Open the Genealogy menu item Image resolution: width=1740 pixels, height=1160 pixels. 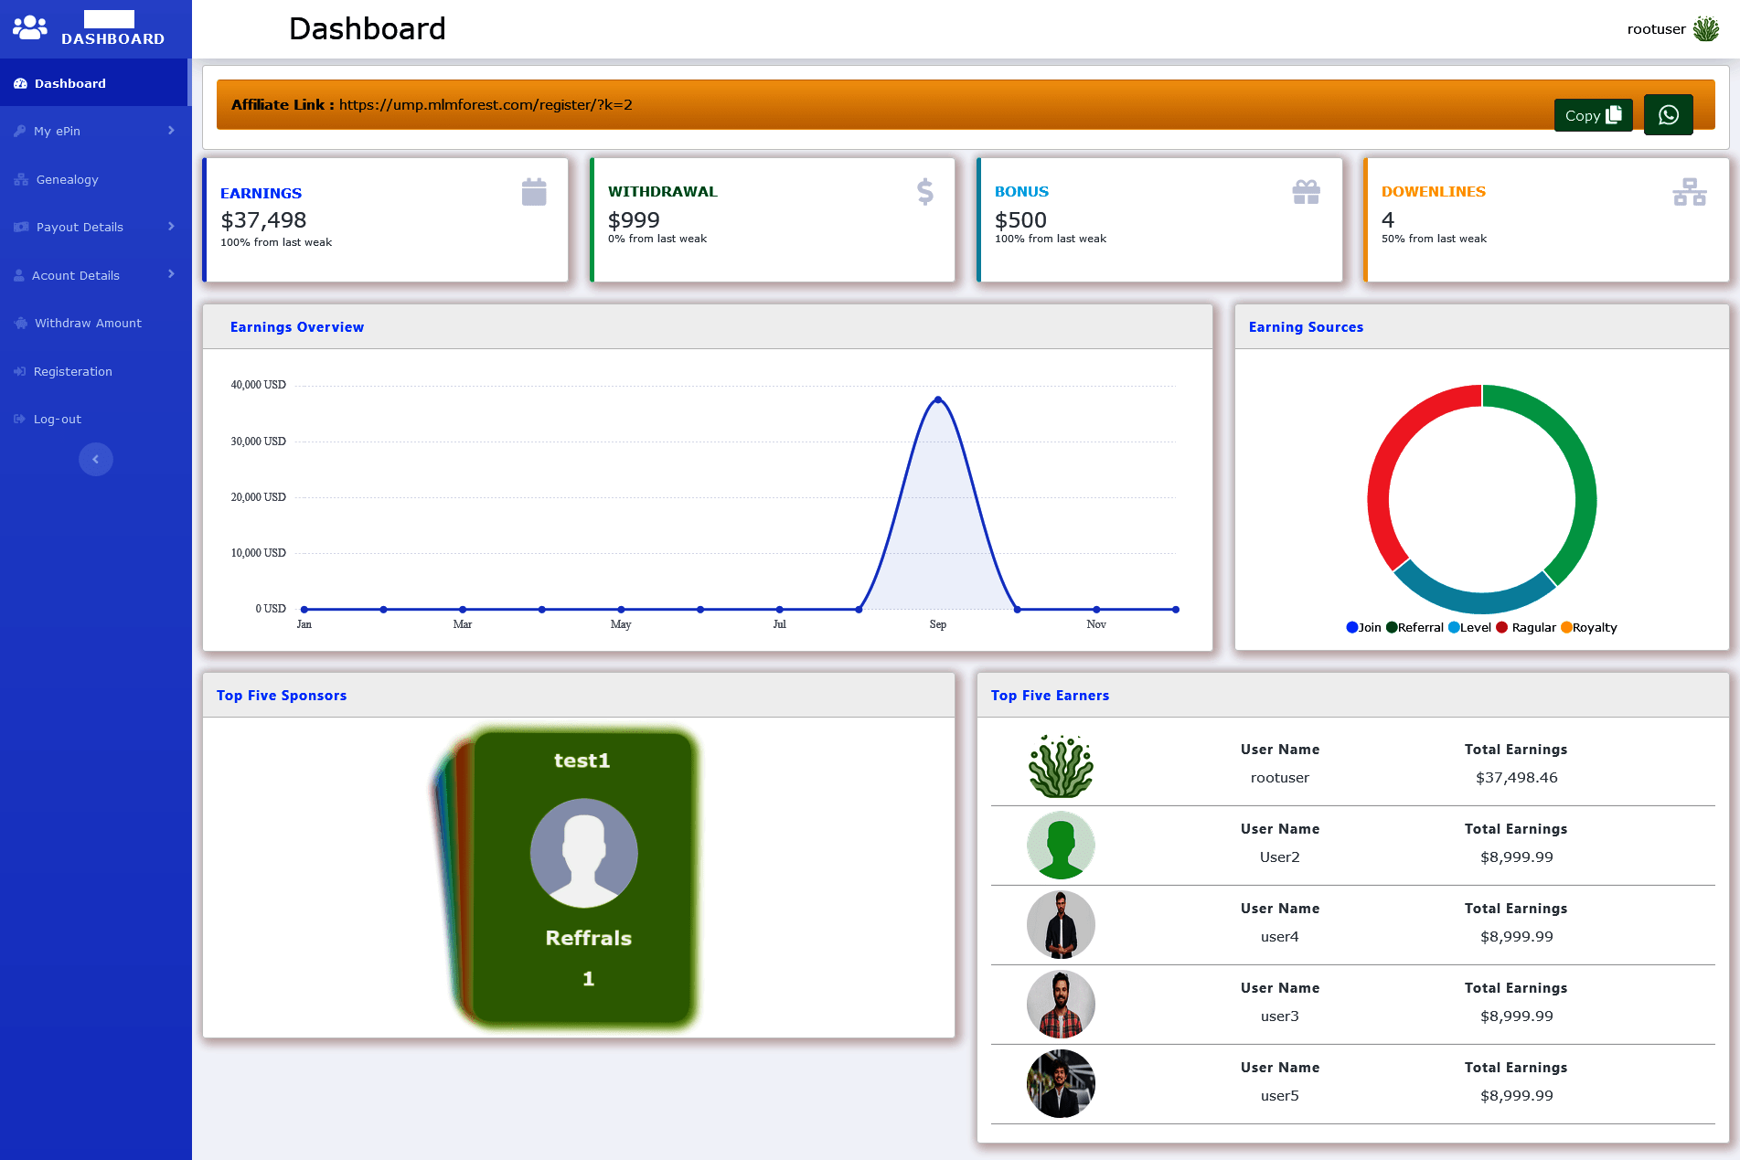(x=94, y=179)
